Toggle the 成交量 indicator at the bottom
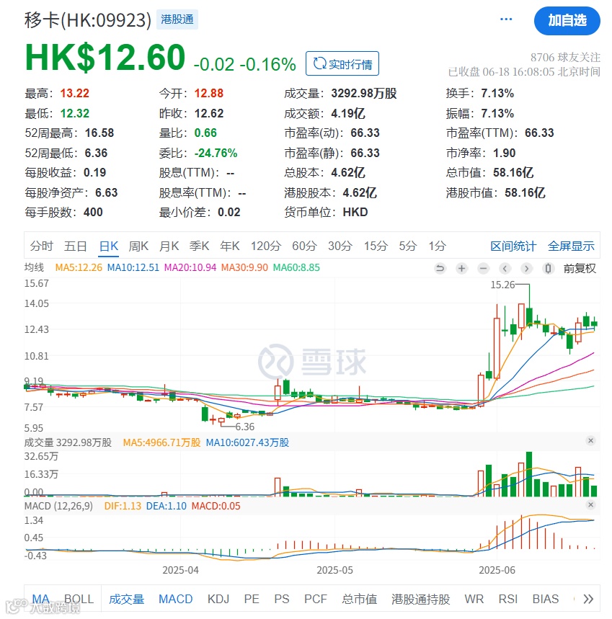 click(x=126, y=600)
